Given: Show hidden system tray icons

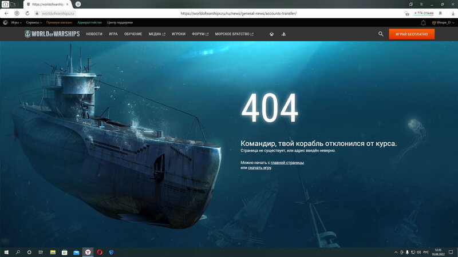Looking at the screenshot, I should click(396, 252).
